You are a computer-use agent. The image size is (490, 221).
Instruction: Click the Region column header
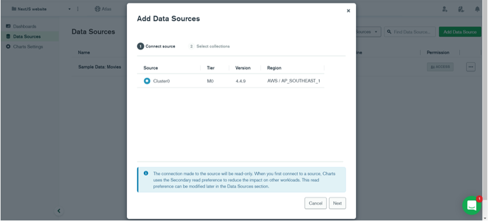[x=274, y=68]
